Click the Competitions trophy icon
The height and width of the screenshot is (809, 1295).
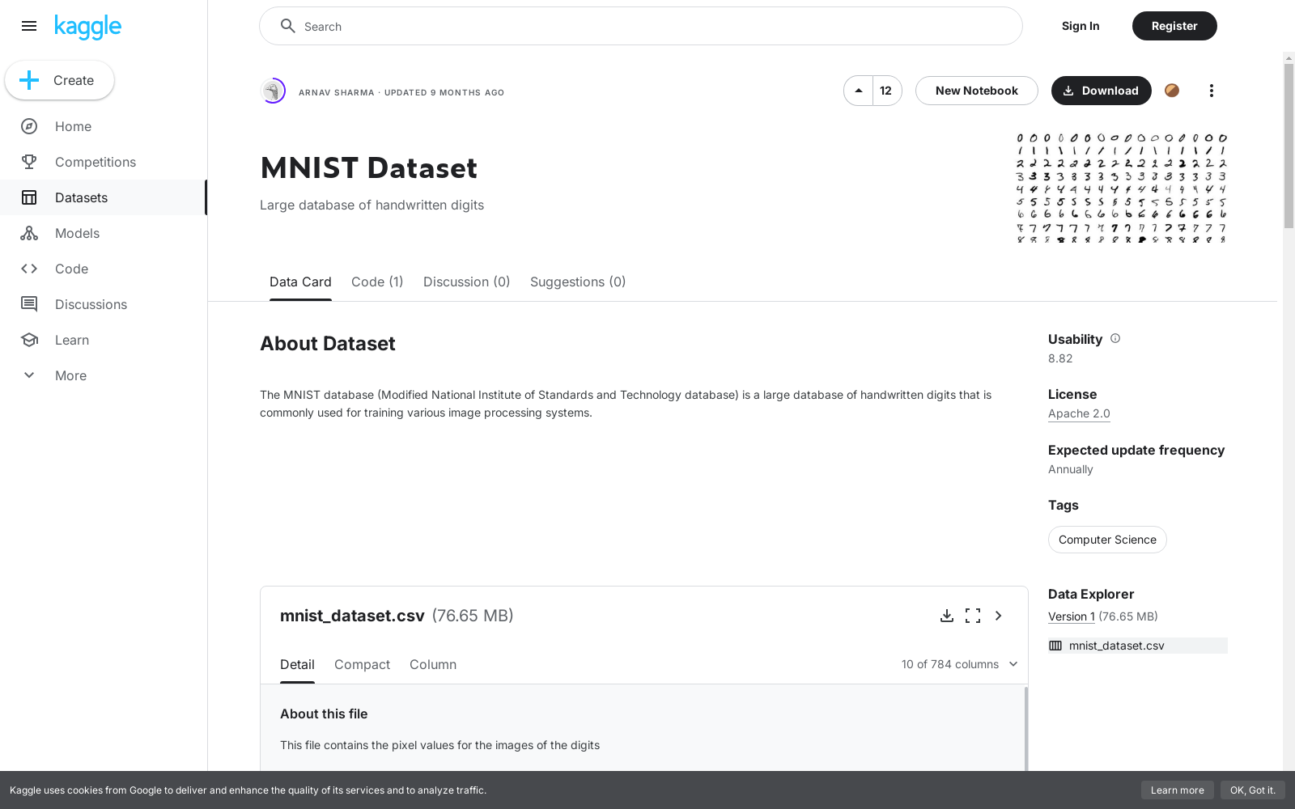pos(29,162)
